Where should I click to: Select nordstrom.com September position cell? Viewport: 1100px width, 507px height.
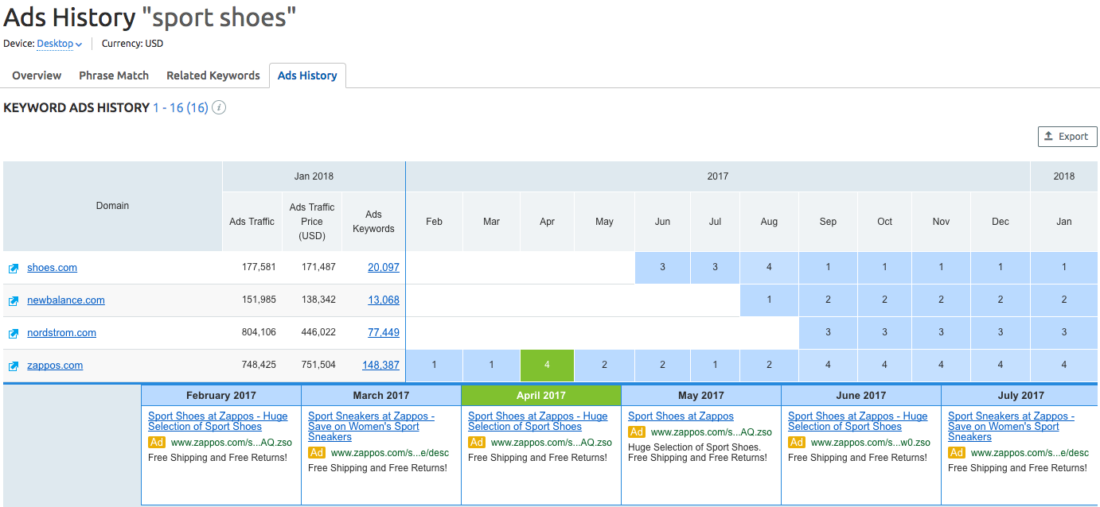coord(828,333)
